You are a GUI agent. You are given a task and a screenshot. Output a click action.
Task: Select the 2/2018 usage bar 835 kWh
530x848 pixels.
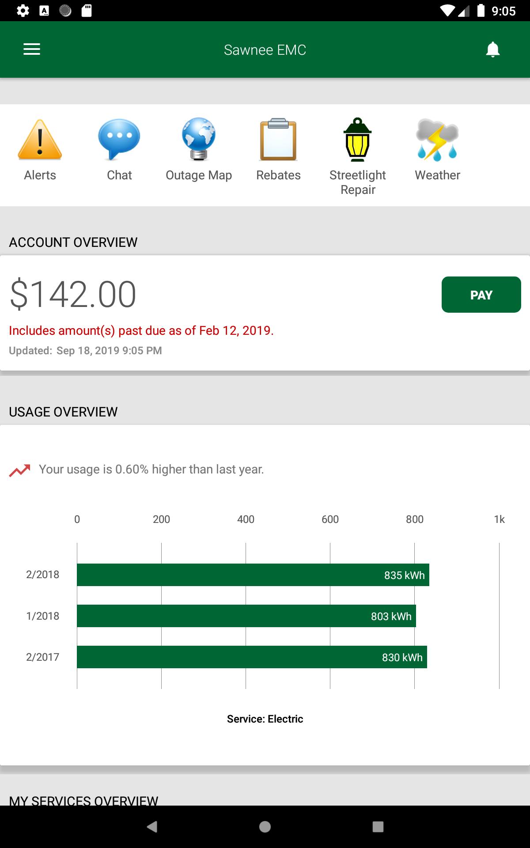click(253, 575)
